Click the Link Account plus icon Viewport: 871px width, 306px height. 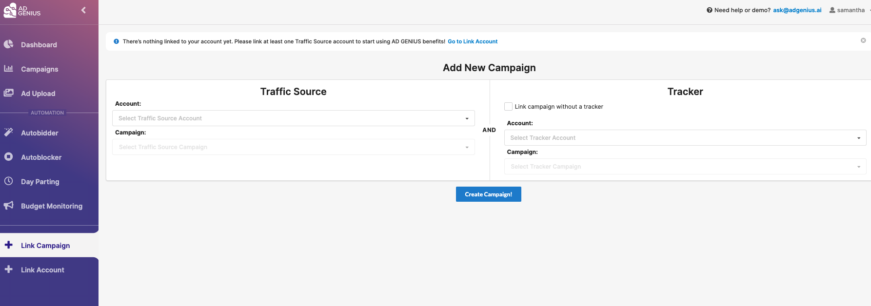coord(9,269)
